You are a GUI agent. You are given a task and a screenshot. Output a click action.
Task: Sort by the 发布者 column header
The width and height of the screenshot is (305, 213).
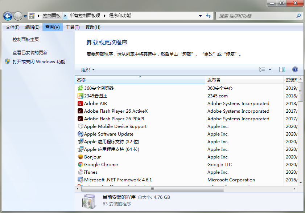244,80
